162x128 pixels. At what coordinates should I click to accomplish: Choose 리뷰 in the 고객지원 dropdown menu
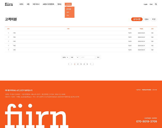tap(68, 15)
